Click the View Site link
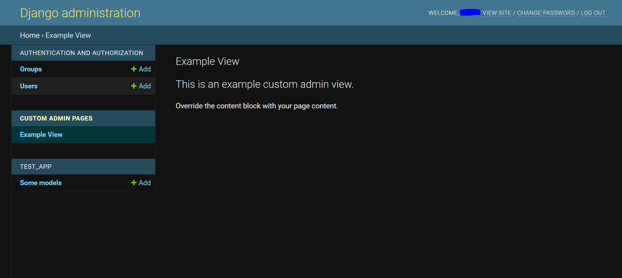Viewport: 622px width, 278px height. [x=497, y=13]
